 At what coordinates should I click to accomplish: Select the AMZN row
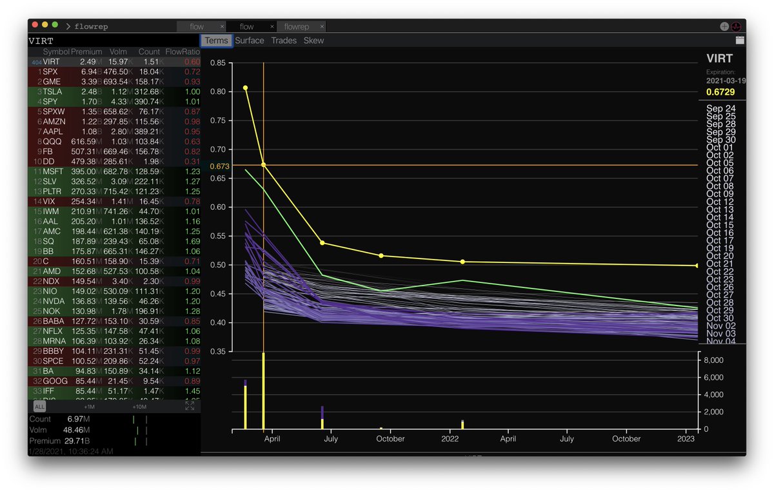114,121
